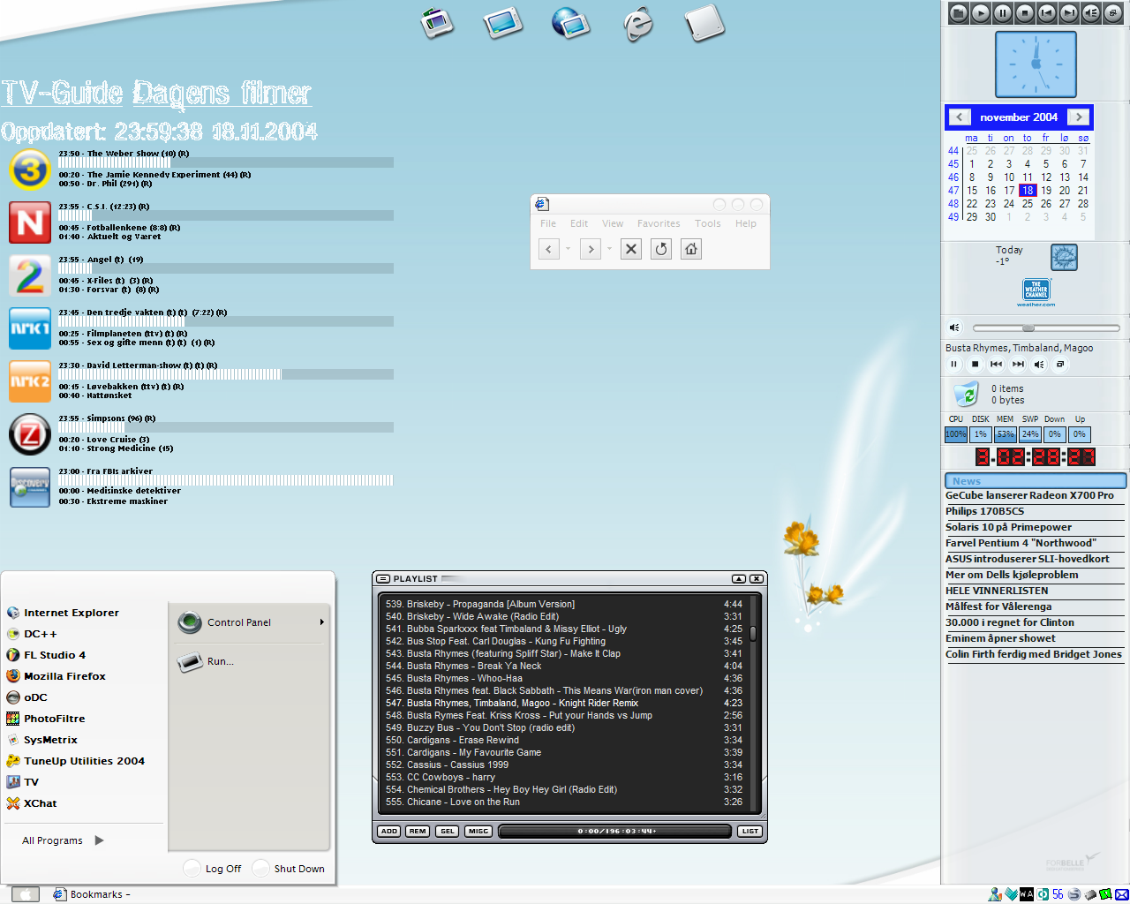This screenshot has height=904, width=1130.
Task: Open Help menu in browser window
Action: click(746, 223)
